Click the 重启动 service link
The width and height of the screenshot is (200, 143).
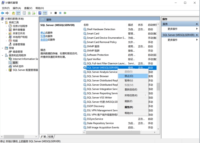point(44,40)
